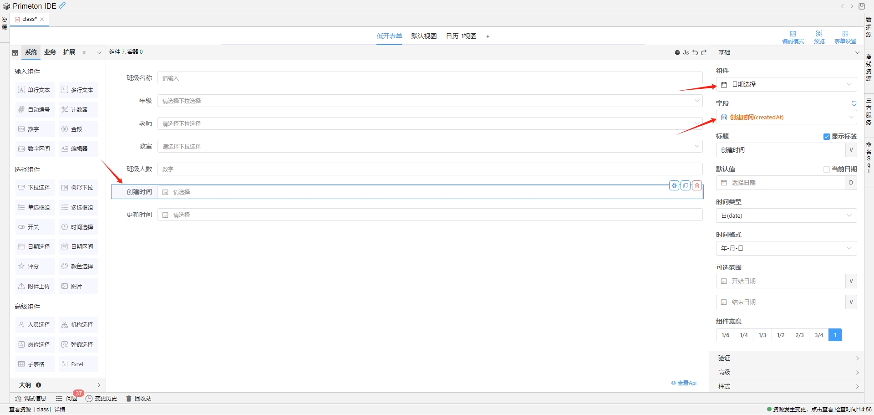874x415 pixels.
Task: Enable the 当前日期 checkbox for default value
Action: pos(827,169)
